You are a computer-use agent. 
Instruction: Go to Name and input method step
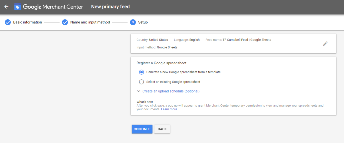click(x=90, y=22)
